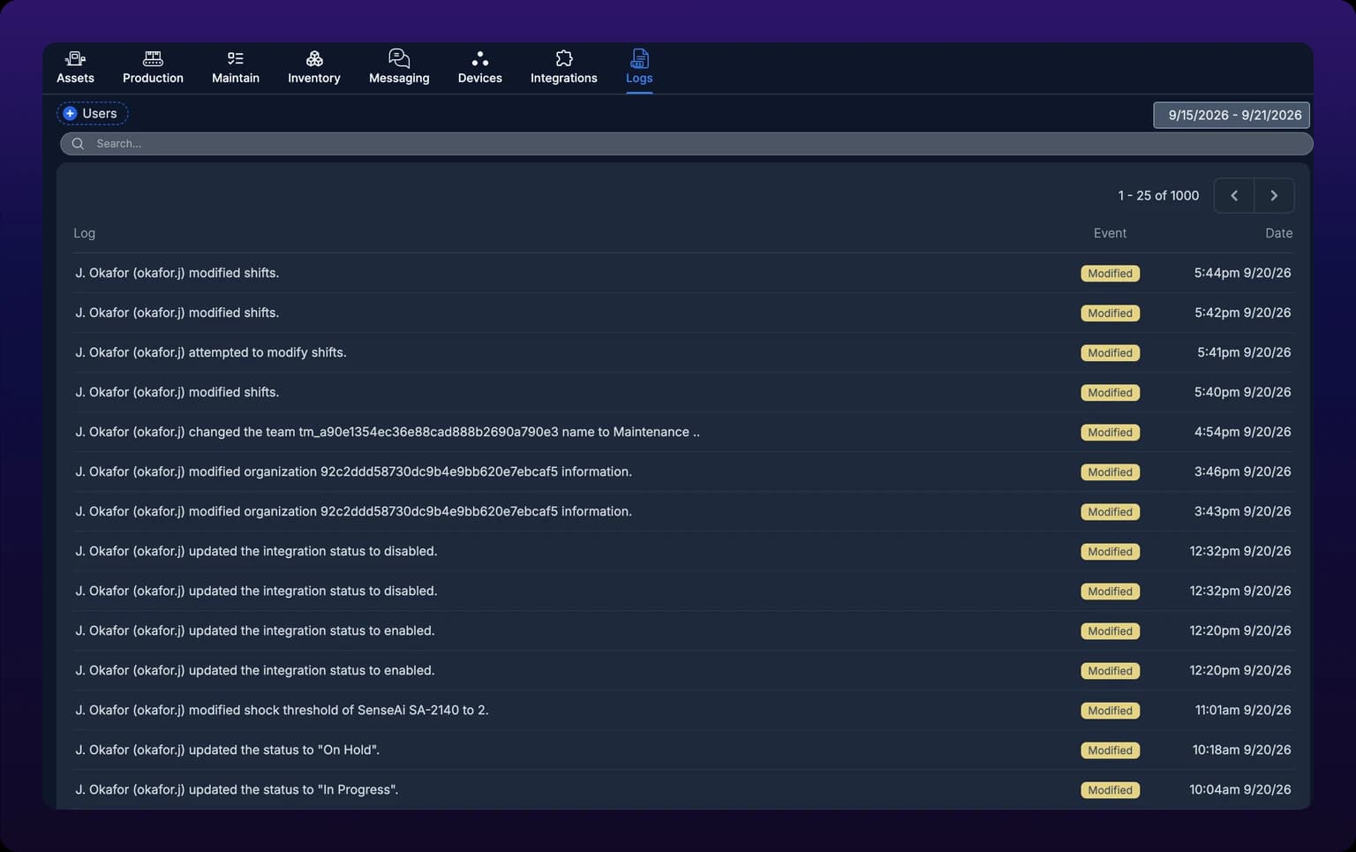Click the 5:41pm 9/20/26 date cell
This screenshot has width=1356, height=852.
1244,352
